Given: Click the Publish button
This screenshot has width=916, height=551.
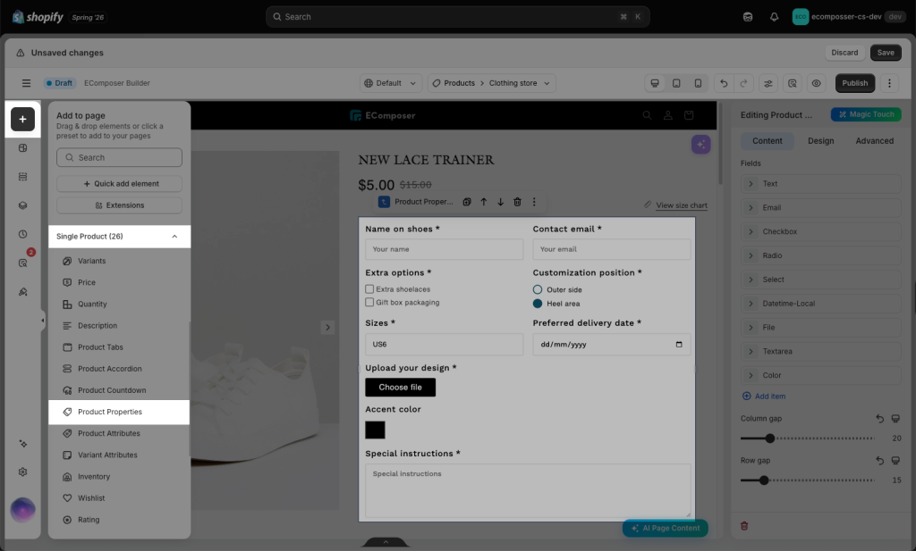Looking at the screenshot, I should click(854, 83).
